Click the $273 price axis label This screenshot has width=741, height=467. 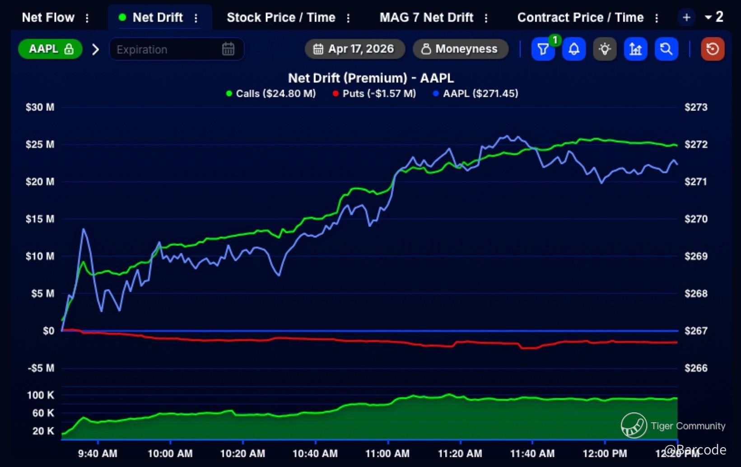click(696, 107)
